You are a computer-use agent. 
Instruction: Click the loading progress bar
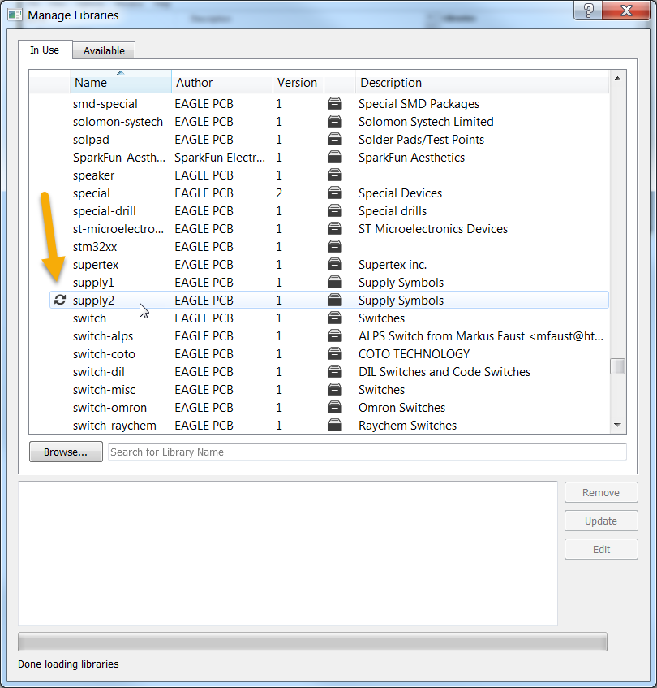(312, 642)
